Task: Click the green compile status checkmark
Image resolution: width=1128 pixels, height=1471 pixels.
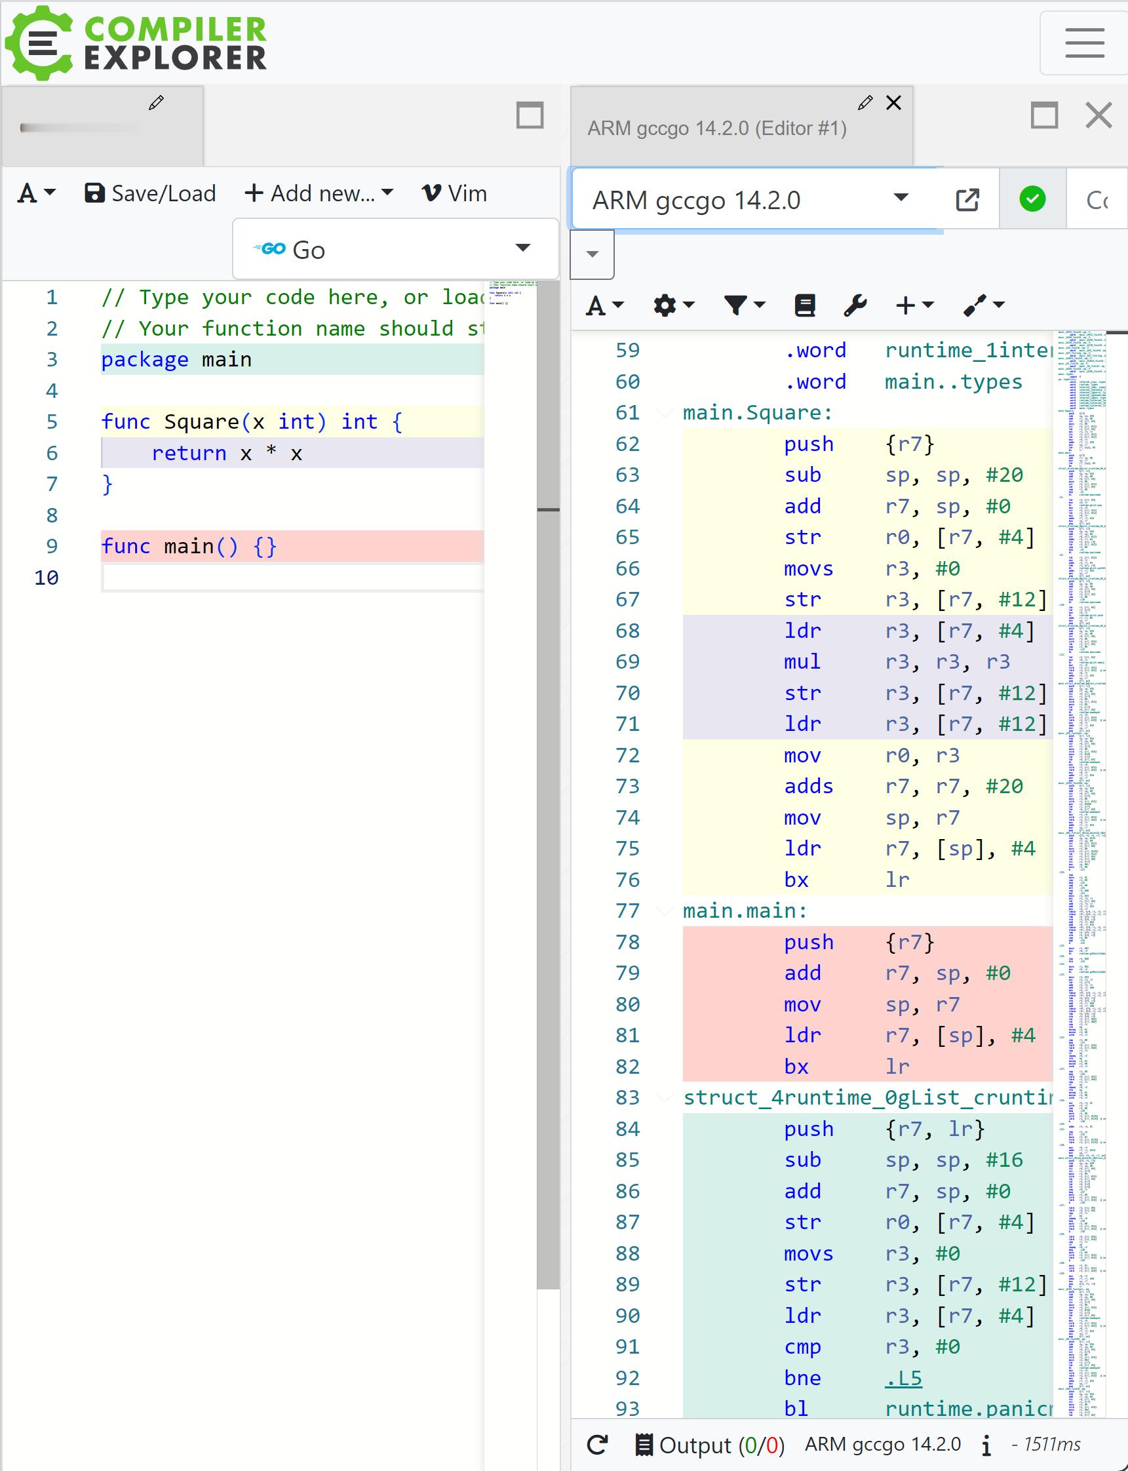Action: click(x=1032, y=199)
